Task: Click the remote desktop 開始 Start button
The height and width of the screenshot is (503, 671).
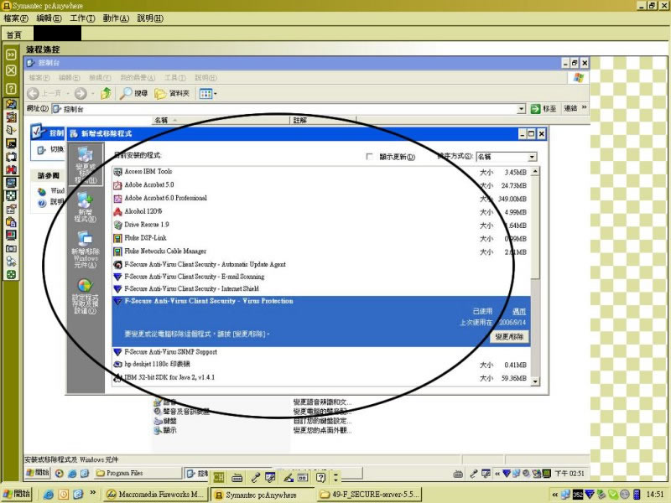Action: pyautogui.click(x=38, y=473)
